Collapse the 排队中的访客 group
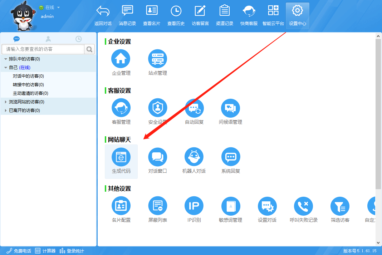 tap(5, 59)
